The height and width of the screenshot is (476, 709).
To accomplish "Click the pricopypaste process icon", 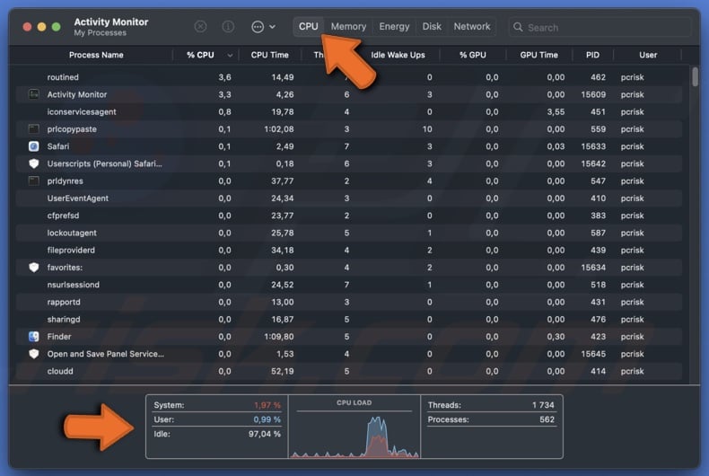I will click(34, 129).
